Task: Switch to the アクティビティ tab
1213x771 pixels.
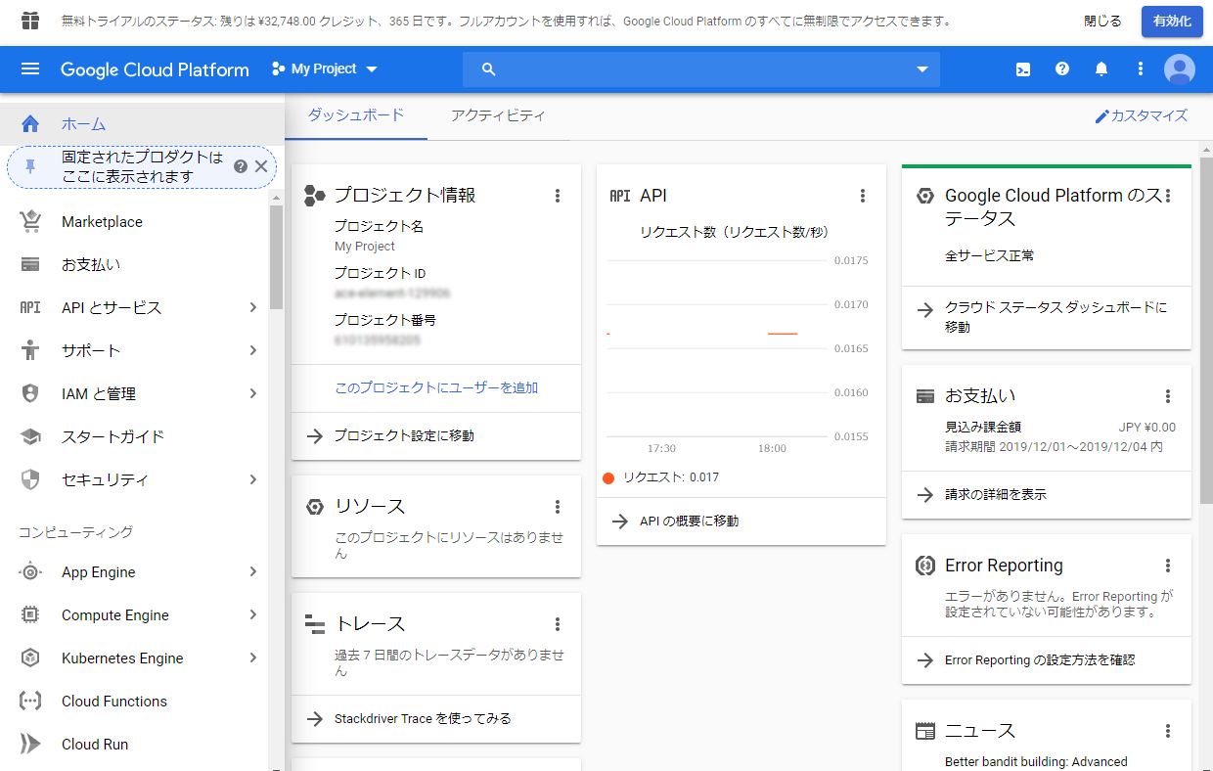Action: 498,115
